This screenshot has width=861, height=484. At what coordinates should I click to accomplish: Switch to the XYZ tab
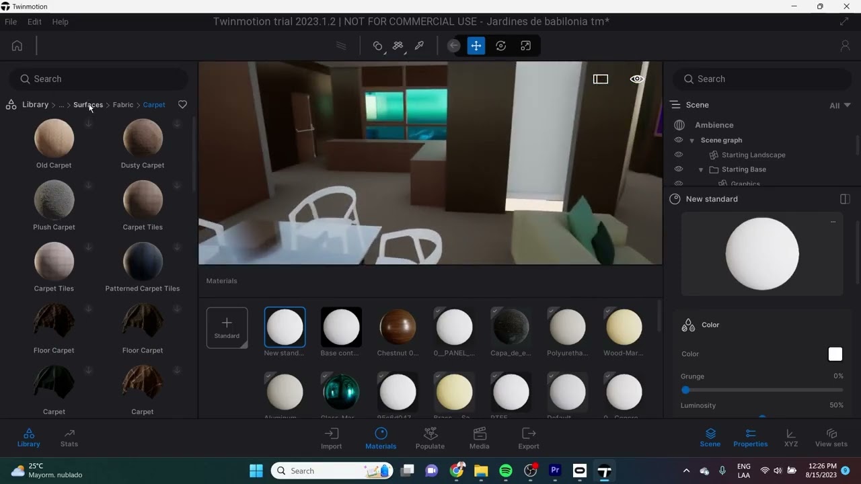pyautogui.click(x=791, y=438)
